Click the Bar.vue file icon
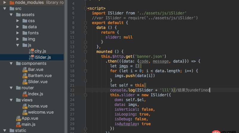Image resolution: width=239 pixels, height=133 pixels. pos(24,70)
